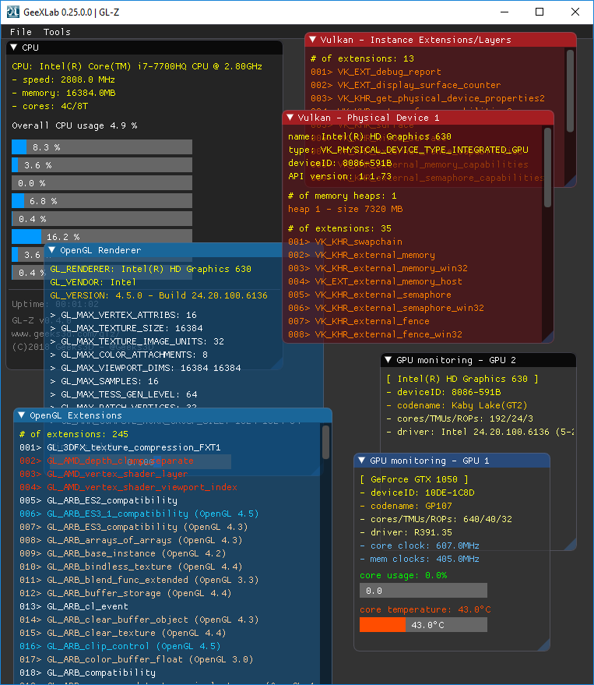Click the GPU 1 core usage 0.0 bar
594x685 pixels.
[424, 591]
